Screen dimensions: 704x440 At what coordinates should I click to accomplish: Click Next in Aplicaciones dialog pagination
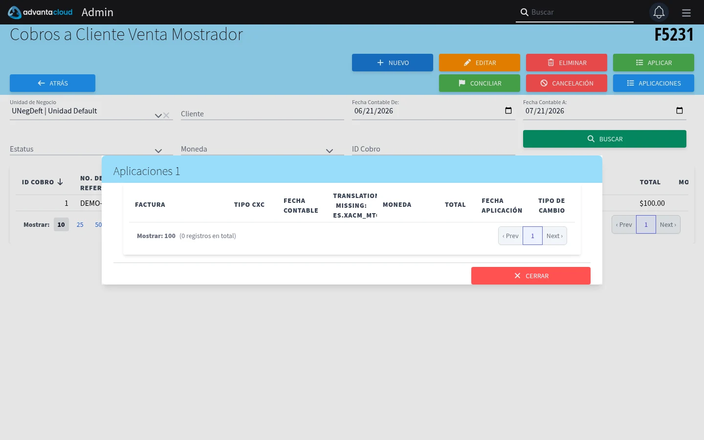pyautogui.click(x=554, y=236)
